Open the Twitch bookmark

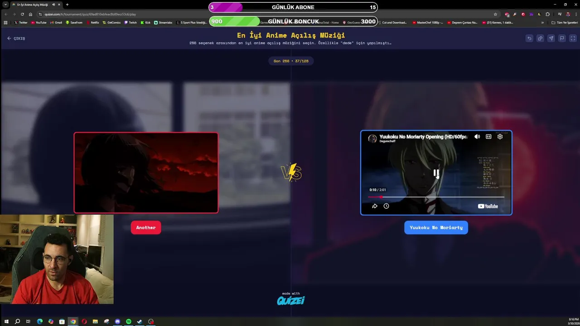click(x=130, y=22)
